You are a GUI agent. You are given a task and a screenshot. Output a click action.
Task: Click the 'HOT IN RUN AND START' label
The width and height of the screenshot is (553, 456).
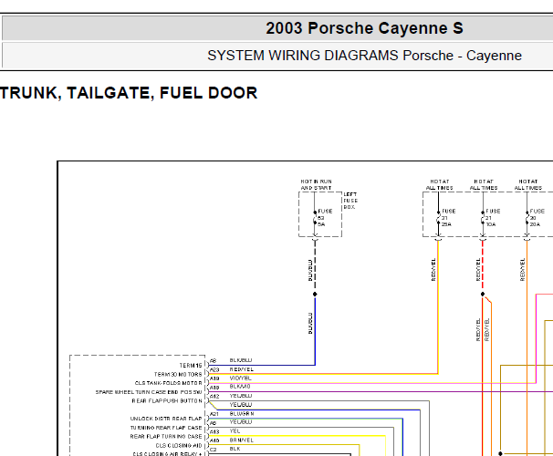click(316, 184)
